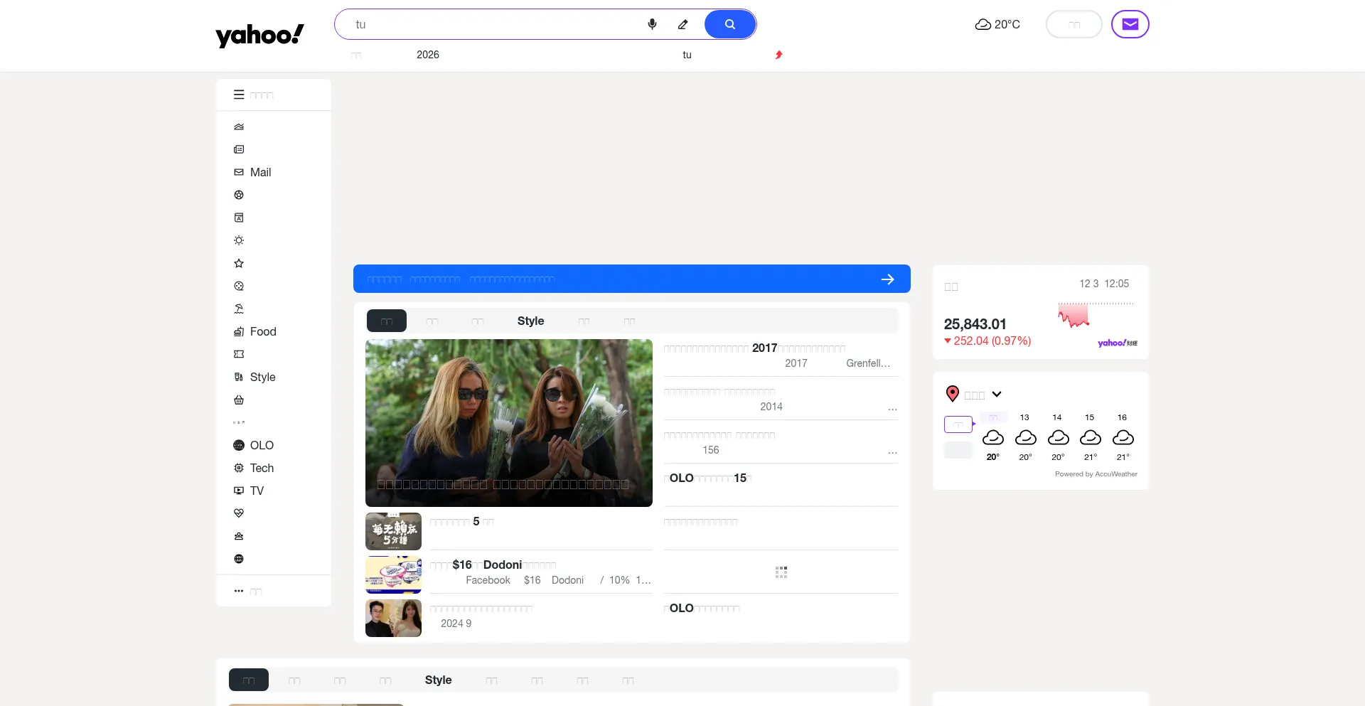1365x706 pixels.
Task: Open the Mail link in sidebar
Action: click(260, 172)
